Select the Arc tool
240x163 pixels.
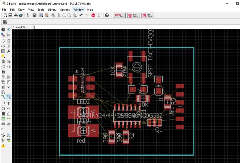pos(9,108)
